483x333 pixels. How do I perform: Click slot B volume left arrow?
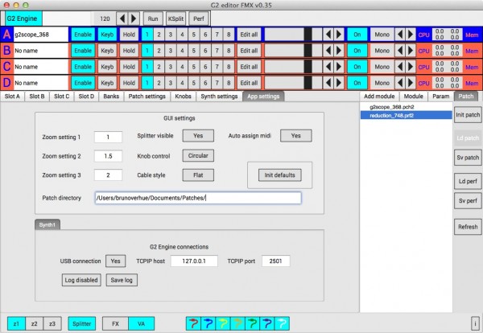pyautogui.click(x=328, y=51)
